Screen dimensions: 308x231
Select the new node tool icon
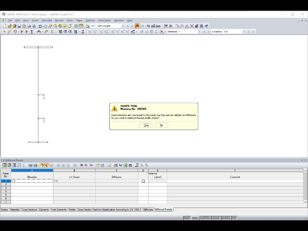[x=4, y=32]
